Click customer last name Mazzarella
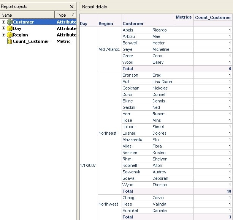Viewport: 233px width, 220px height. 132,140
